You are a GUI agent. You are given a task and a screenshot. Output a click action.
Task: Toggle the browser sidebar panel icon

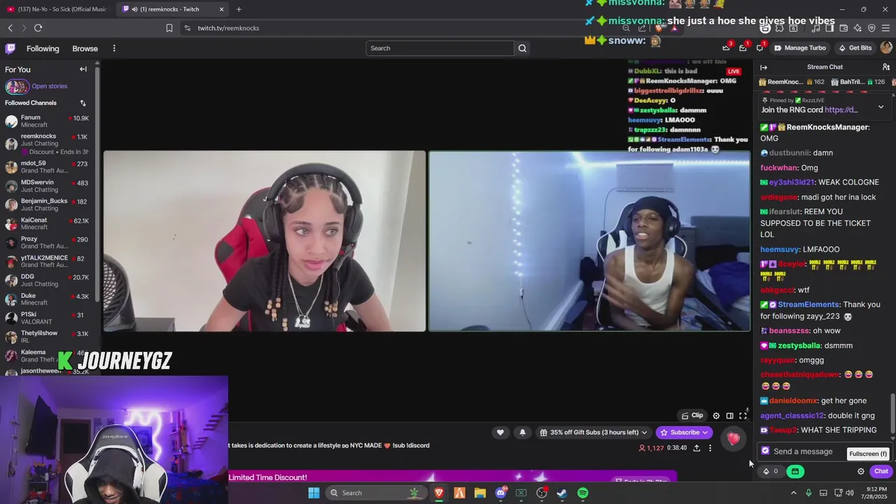[x=829, y=28]
